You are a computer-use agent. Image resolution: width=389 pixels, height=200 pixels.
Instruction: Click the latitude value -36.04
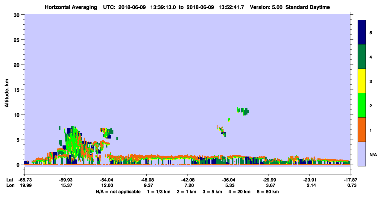point(228,180)
